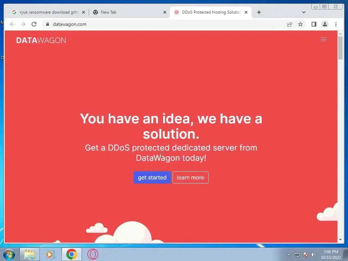Open Windows Explorer from taskbar
This screenshot has width=348, height=261.
click(30, 254)
